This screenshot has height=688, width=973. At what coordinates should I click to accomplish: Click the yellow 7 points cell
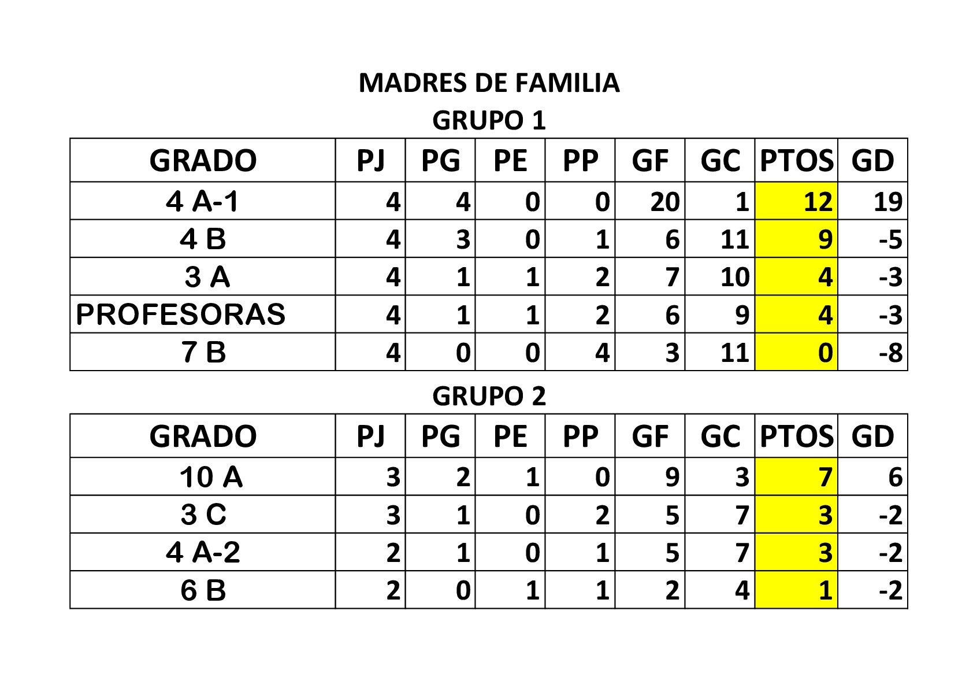tap(796, 477)
